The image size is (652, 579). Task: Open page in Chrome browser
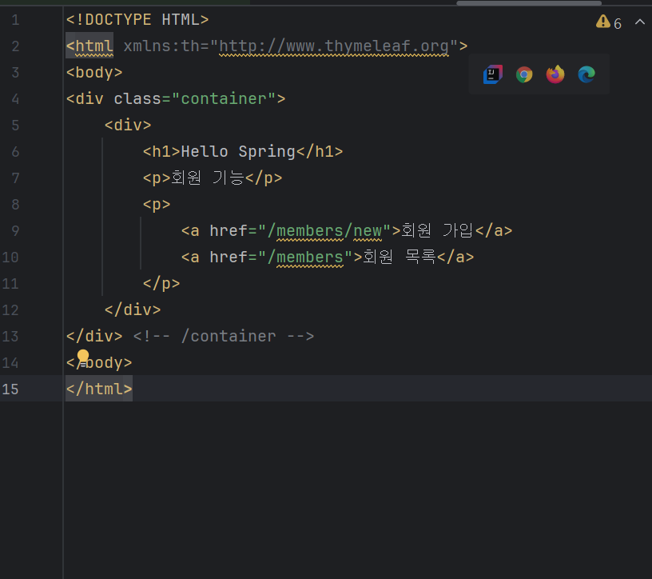click(524, 74)
